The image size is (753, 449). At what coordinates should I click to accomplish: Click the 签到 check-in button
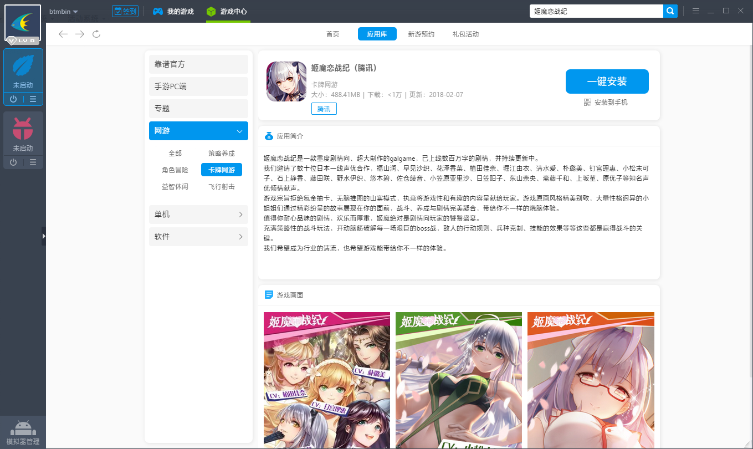(x=125, y=11)
